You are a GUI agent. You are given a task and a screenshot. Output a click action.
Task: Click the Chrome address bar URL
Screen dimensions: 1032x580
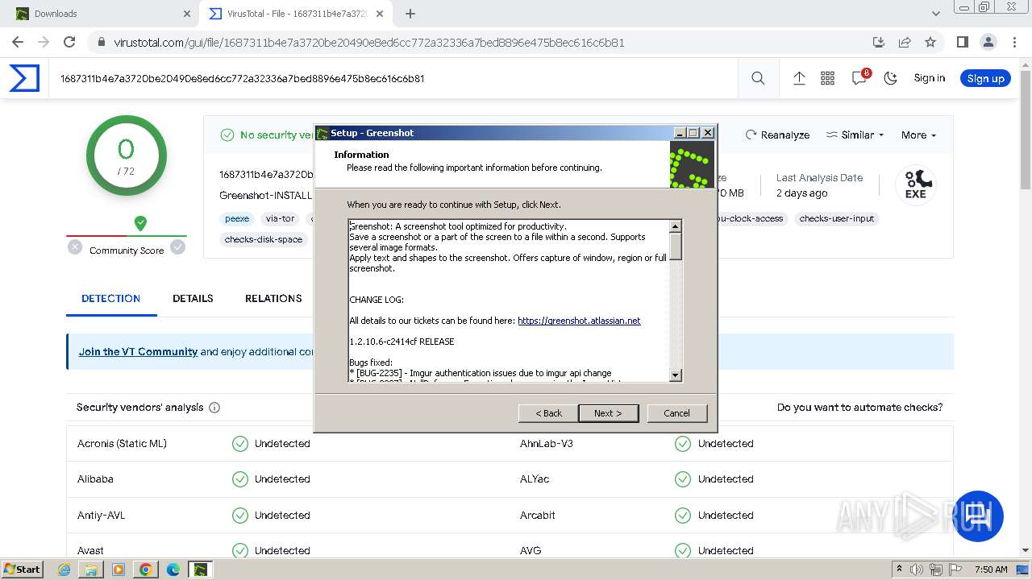(x=369, y=43)
